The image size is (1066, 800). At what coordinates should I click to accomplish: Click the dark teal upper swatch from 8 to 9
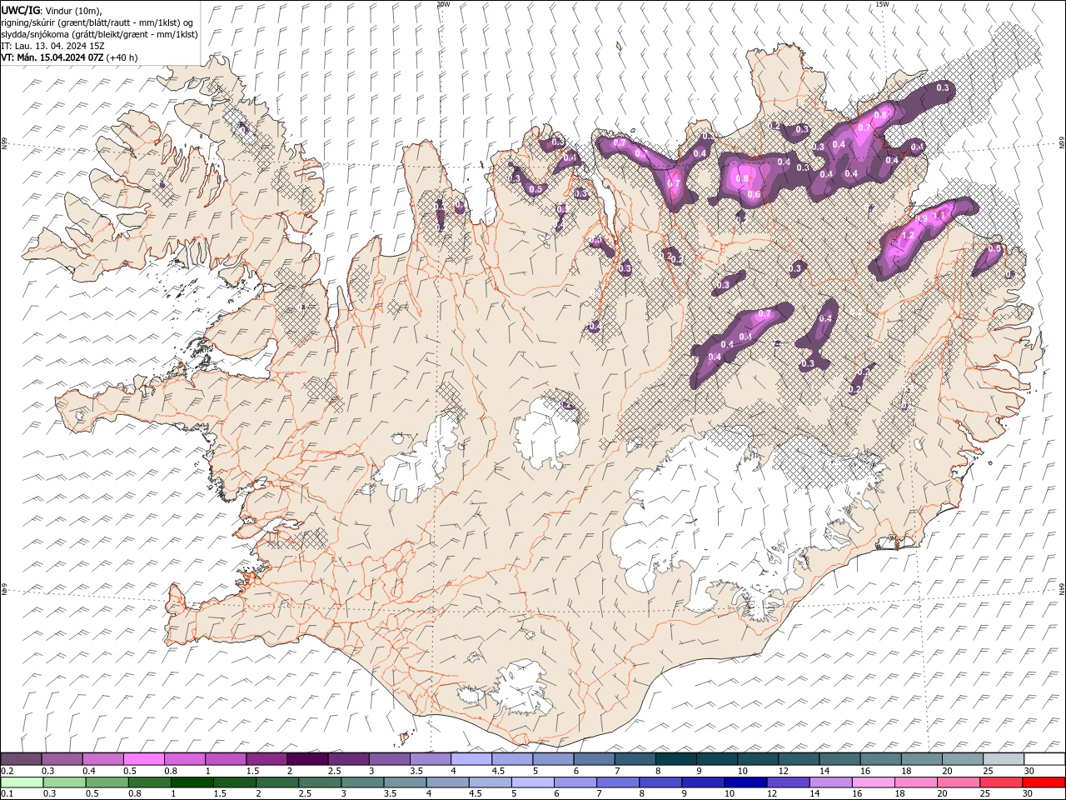[676, 759]
